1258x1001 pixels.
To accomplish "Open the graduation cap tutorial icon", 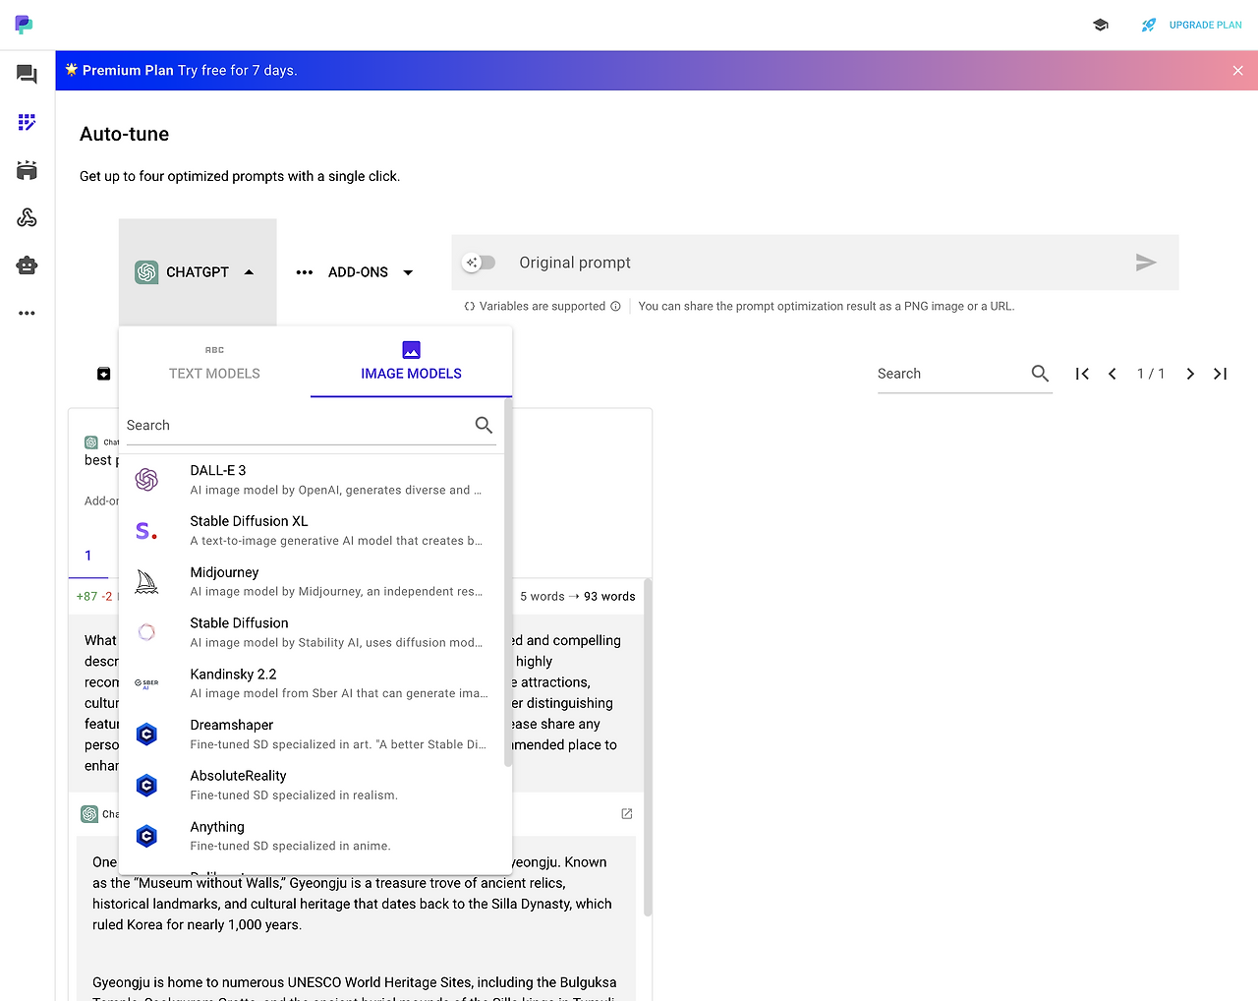I will (1101, 25).
